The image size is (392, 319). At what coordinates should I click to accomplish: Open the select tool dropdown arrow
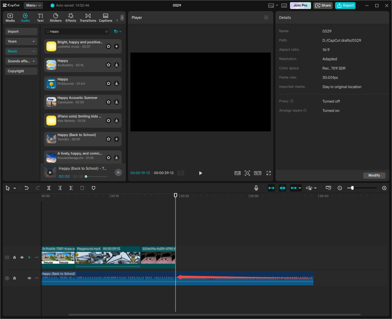pos(14,188)
